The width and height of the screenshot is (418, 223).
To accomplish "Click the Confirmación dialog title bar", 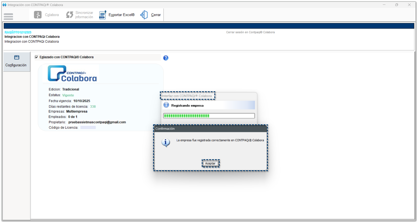I will (x=210, y=129).
